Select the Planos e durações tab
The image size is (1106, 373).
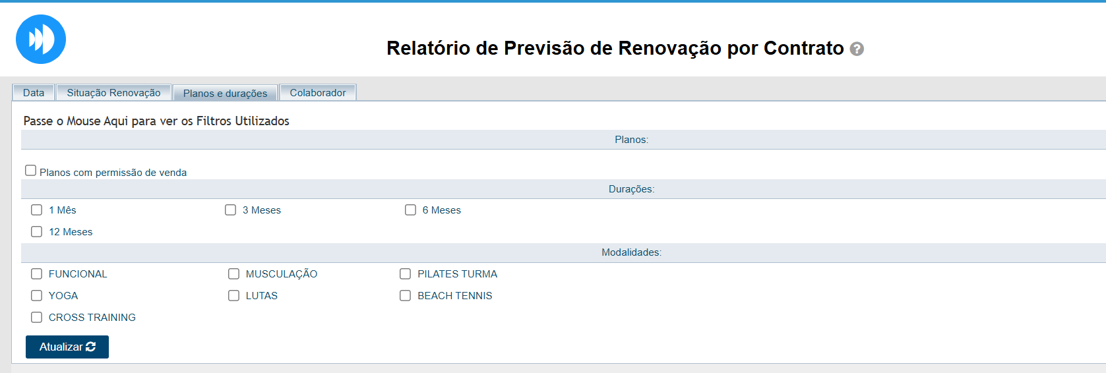[225, 94]
